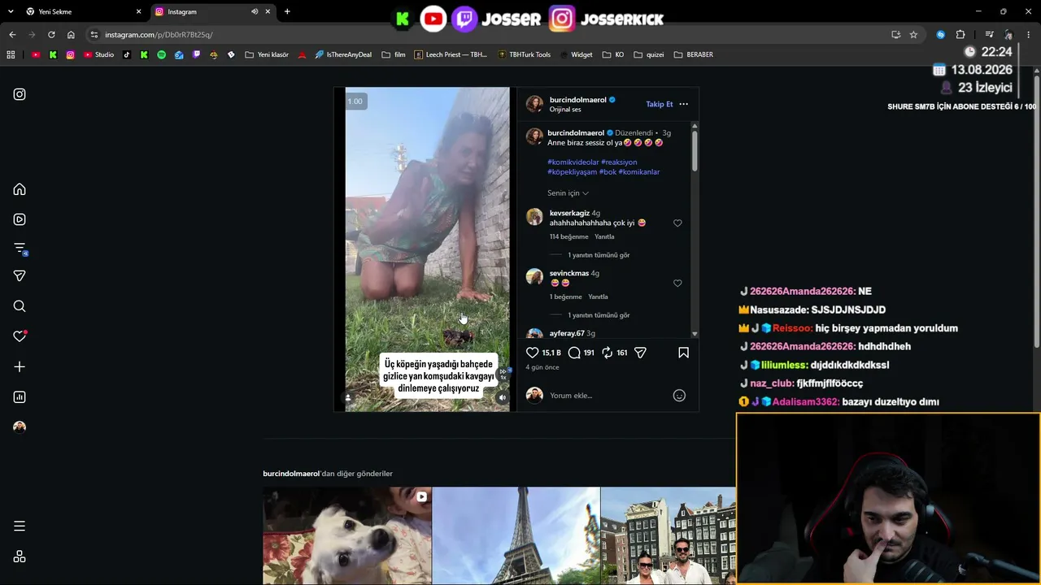Image resolution: width=1041 pixels, height=585 pixels.
Task: Open media control music icon in toolbar
Action: coord(989,35)
